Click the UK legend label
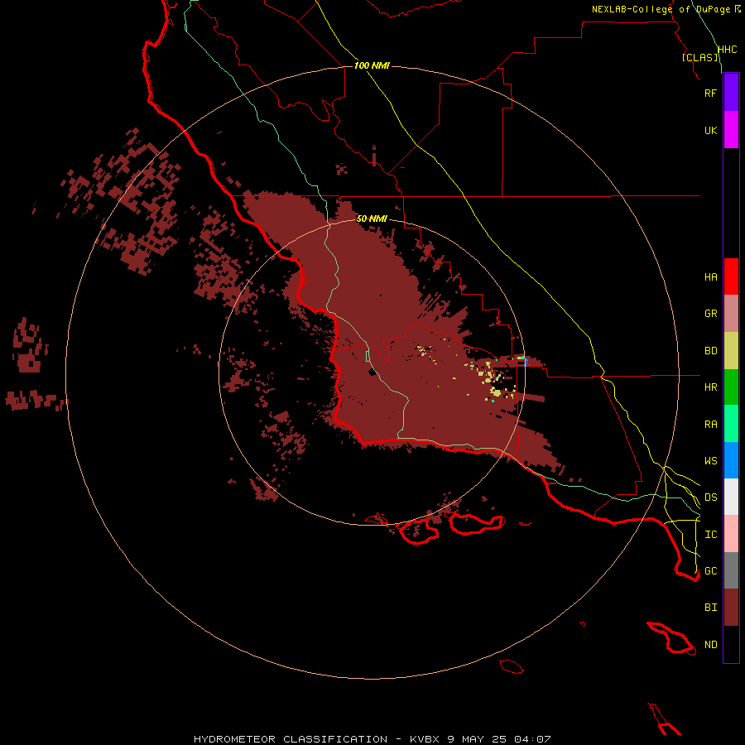The image size is (745, 745). [x=710, y=130]
